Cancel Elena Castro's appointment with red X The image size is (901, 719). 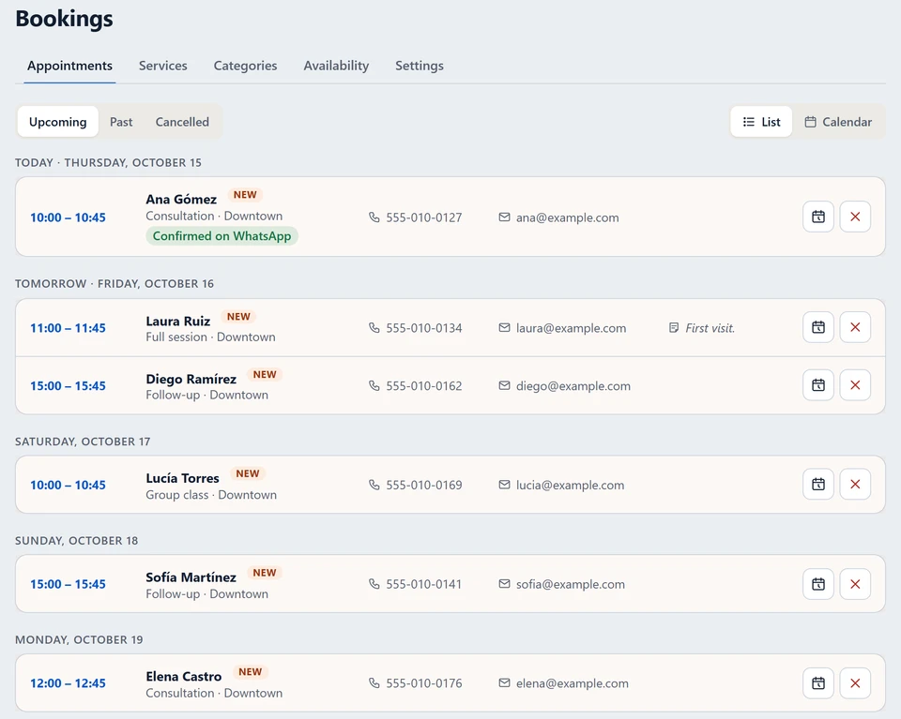click(855, 682)
